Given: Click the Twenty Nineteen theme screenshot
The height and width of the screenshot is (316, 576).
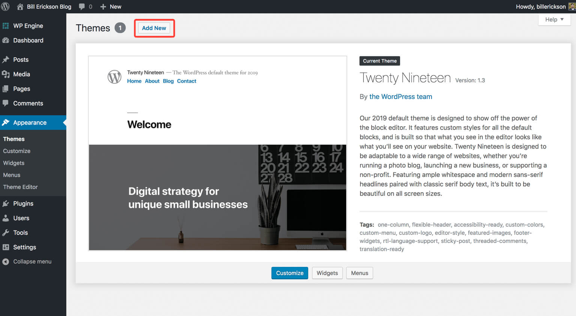Looking at the screenshot, I should click(217, 153).
